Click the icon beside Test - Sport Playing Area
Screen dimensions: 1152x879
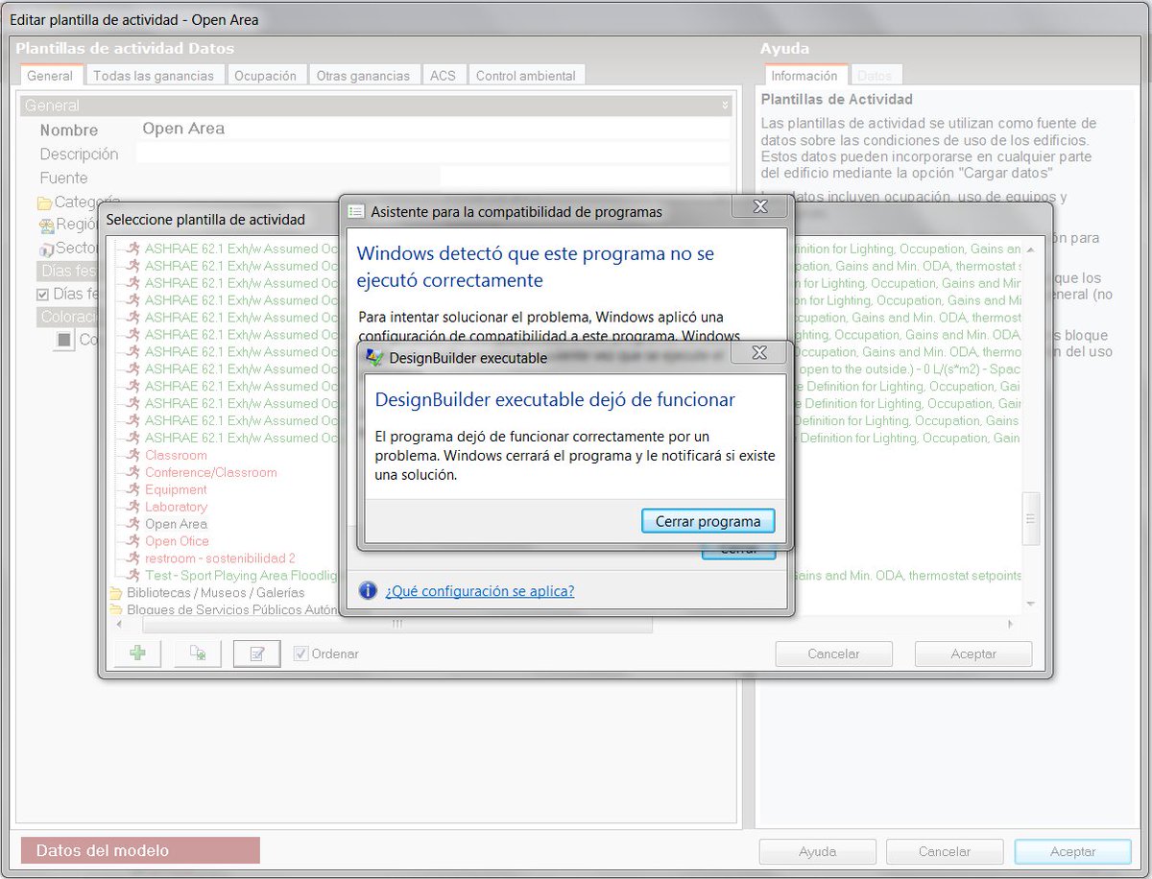coord(133,576)
